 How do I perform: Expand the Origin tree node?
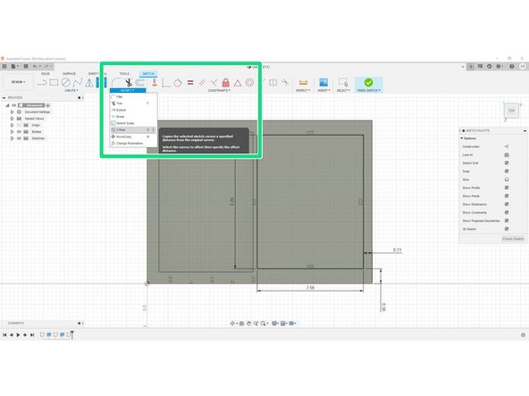pyautogui.click(x=13, y=125)
